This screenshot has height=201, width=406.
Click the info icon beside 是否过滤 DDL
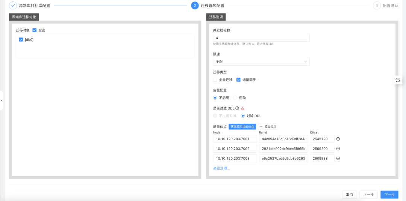237,108
